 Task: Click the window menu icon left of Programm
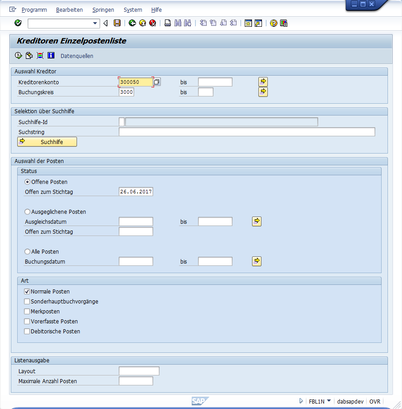13,10
